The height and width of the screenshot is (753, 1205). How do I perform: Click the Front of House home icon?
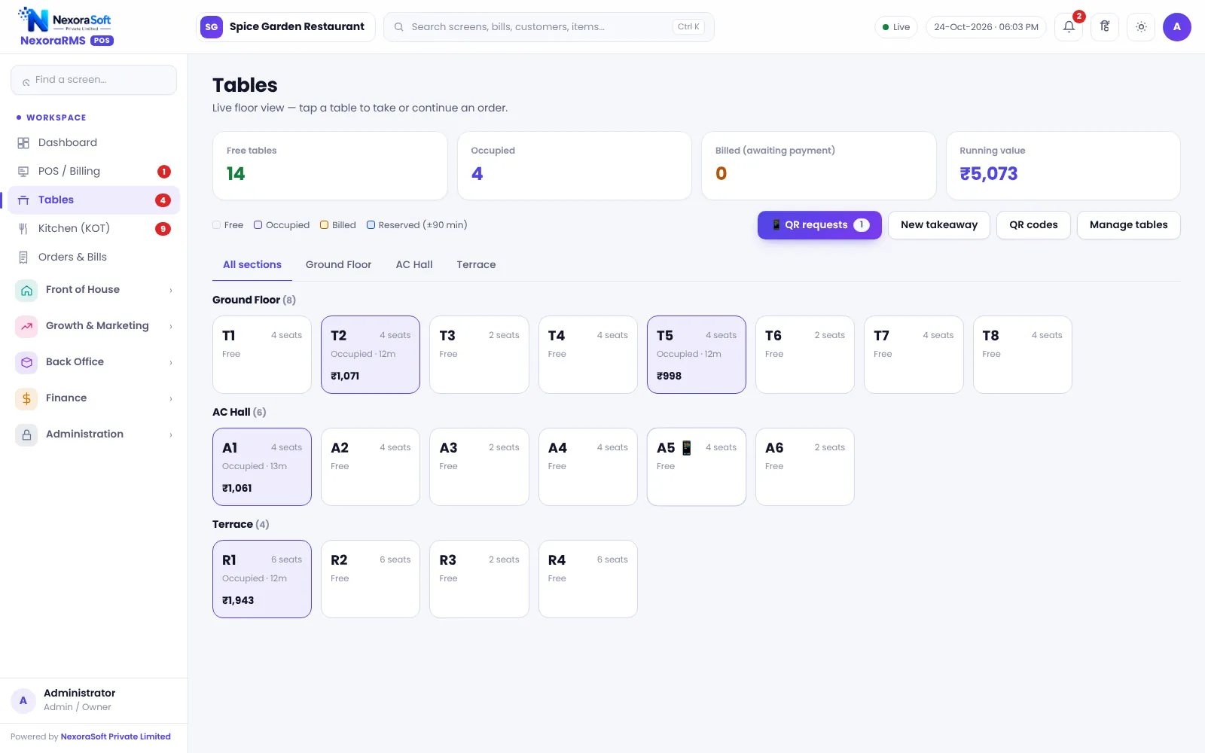click(26, 290)
